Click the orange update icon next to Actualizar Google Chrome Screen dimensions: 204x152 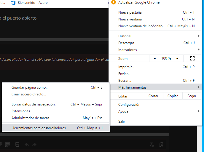tap(113, 2)
